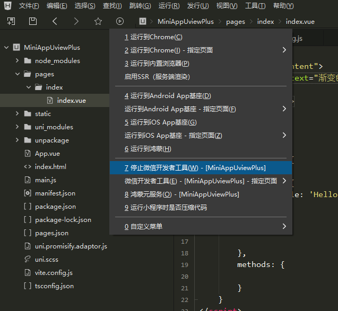This screenshot has width=338, height=311.
Task: Open the 工具(T) menu
Action: point(255,6)
